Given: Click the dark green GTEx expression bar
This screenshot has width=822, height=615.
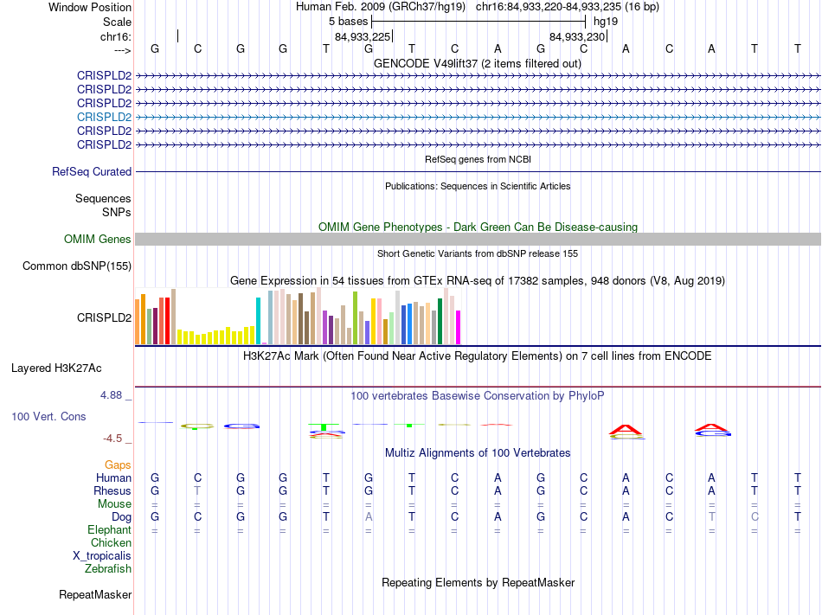Looking at the screenshot, I should [x=440, y=320].
